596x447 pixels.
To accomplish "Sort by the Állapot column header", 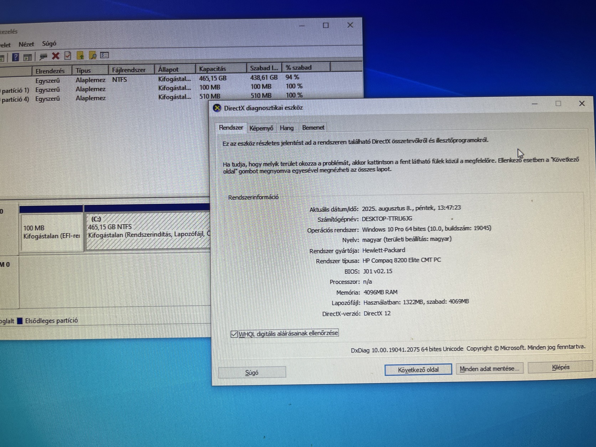I will tap(175, 69).
